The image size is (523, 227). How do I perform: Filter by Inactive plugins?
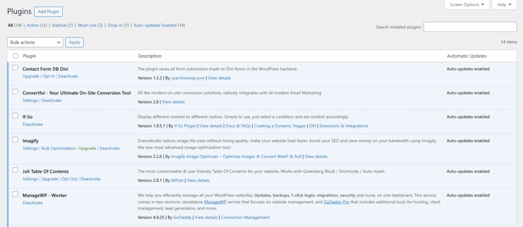59,25
